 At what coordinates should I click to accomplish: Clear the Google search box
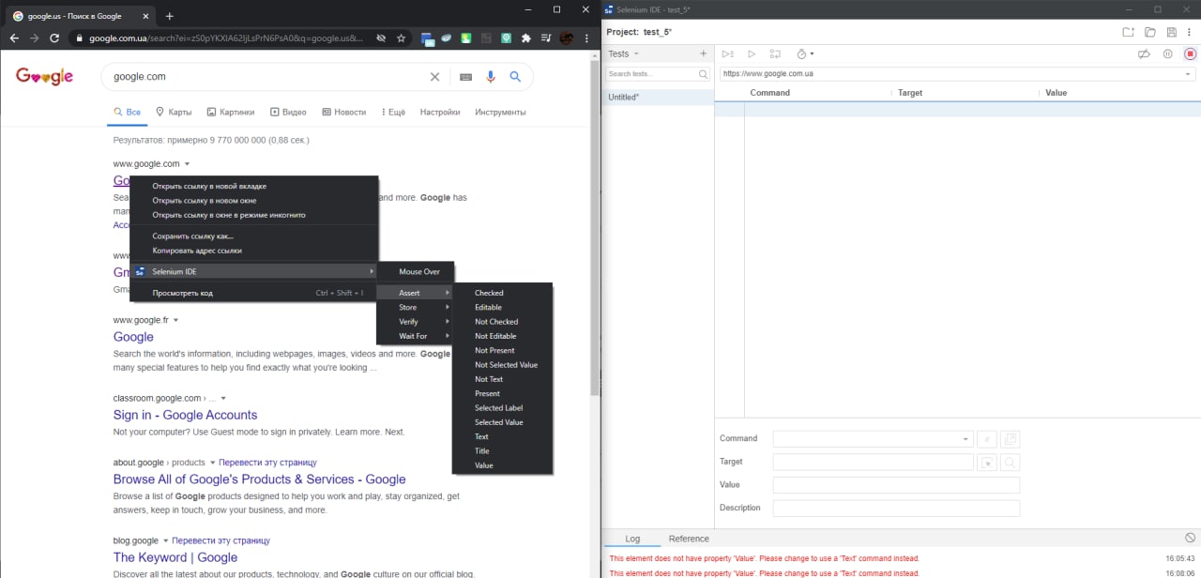(434, 77)
